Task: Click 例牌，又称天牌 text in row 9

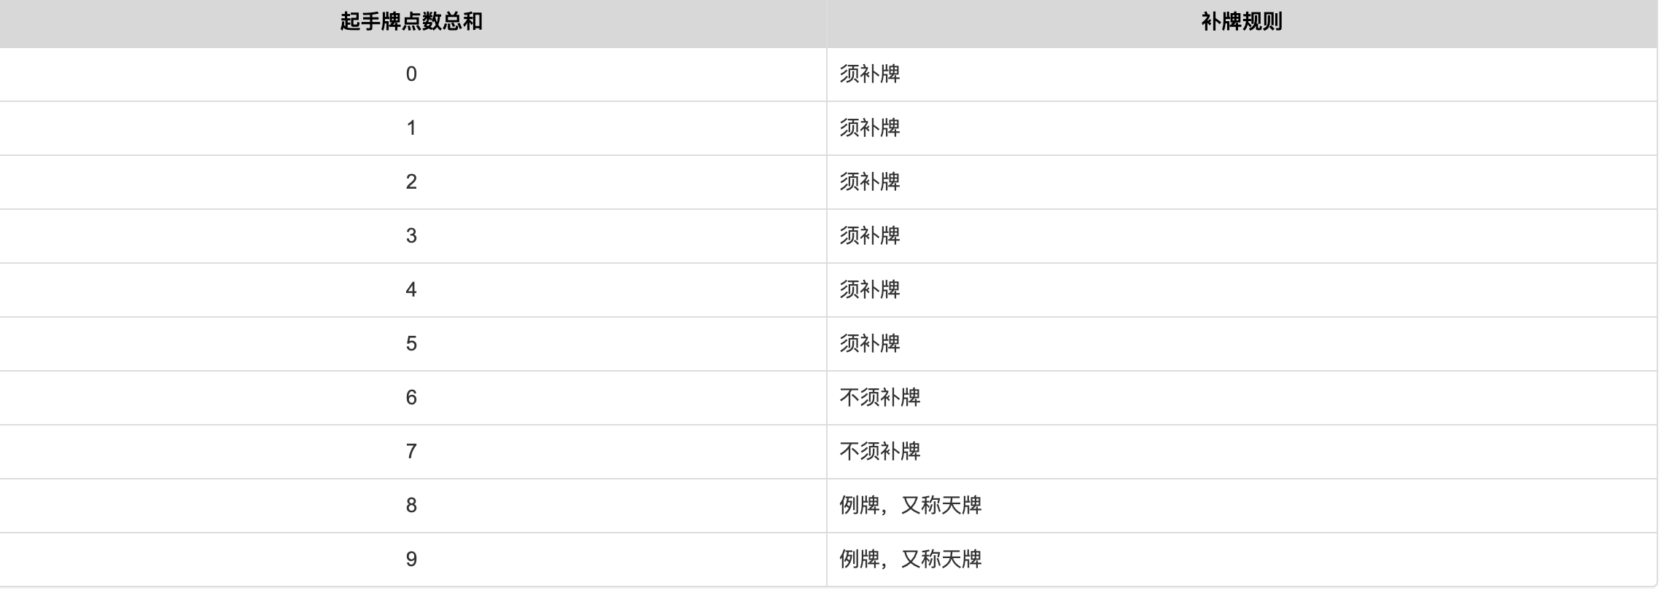Action: pyautogui.click(x=911, y=560)
